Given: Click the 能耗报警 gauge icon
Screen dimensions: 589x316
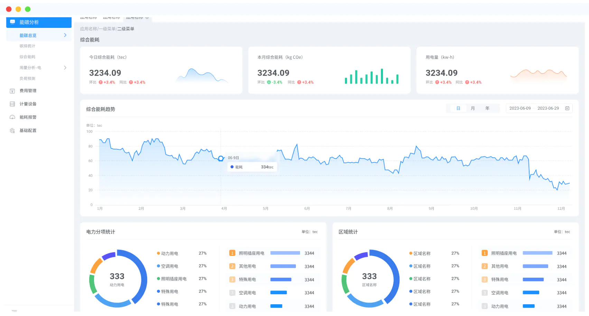Looking at the screenshot, I should (12, 117).
